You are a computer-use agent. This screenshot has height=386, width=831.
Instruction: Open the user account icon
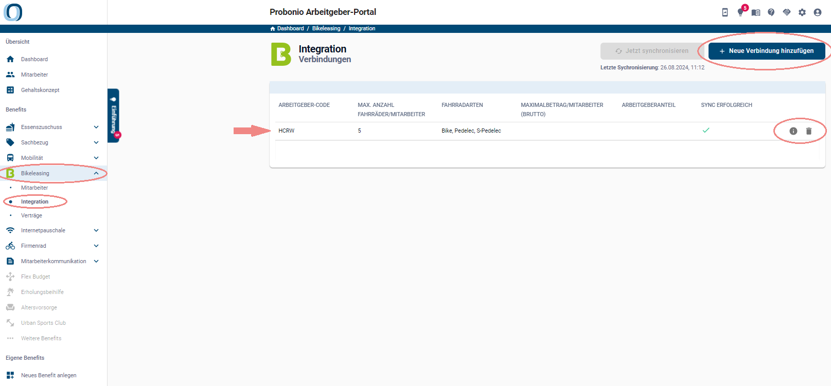point(818,12)
